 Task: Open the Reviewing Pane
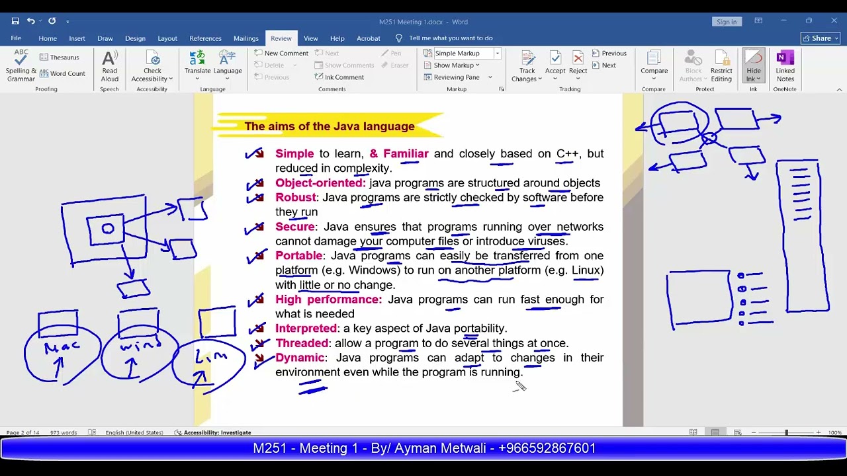452,77
